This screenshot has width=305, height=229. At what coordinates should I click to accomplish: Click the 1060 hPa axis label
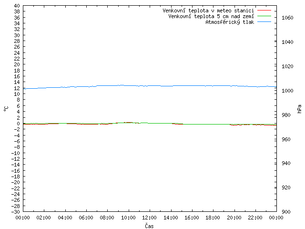(287, 18)
